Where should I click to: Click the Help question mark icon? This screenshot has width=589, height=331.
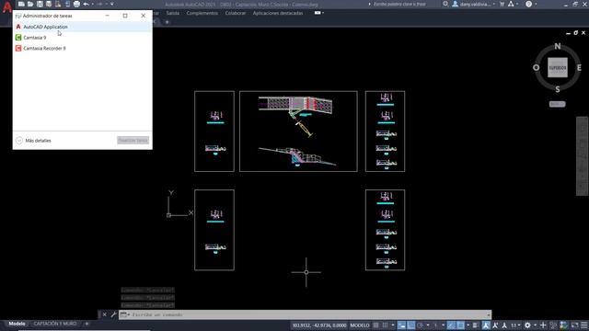tap(528, 4)
